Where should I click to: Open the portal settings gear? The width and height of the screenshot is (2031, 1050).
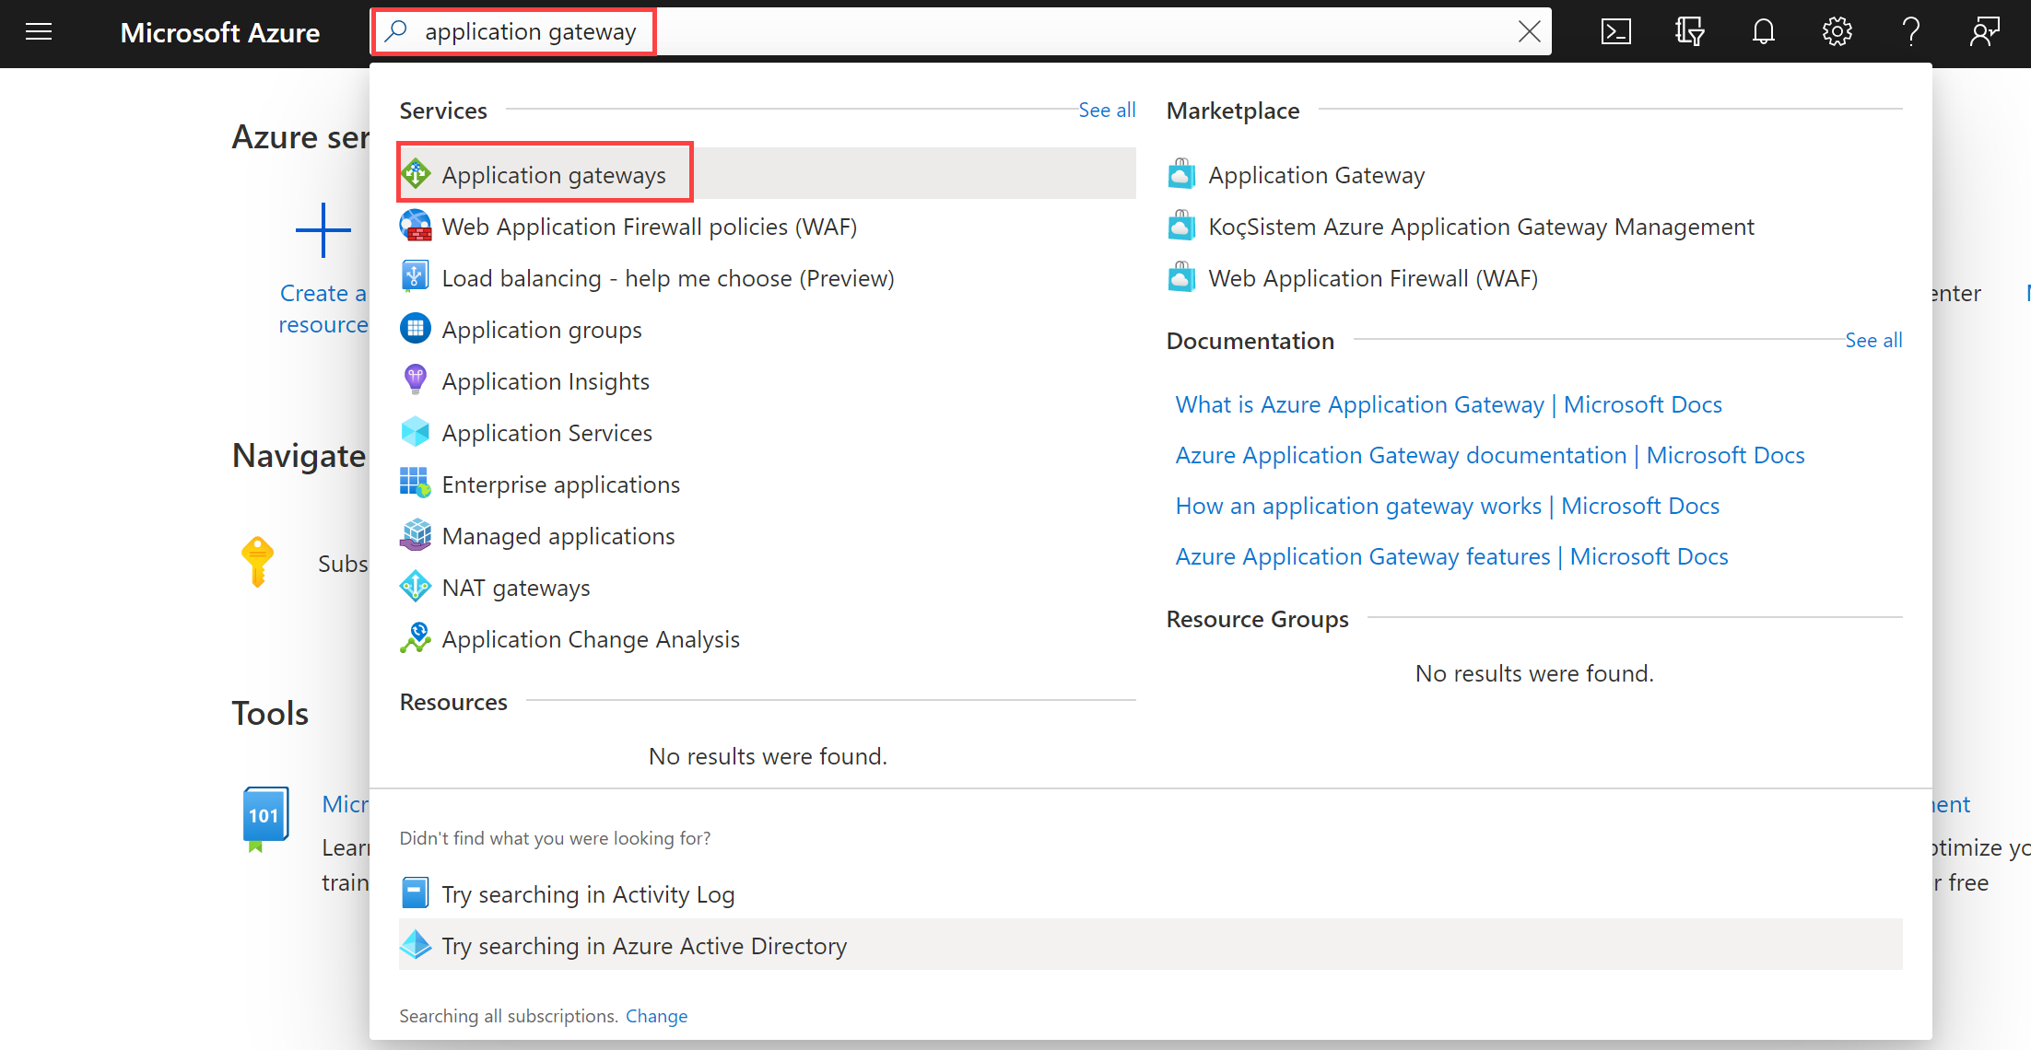point(1837,30)
